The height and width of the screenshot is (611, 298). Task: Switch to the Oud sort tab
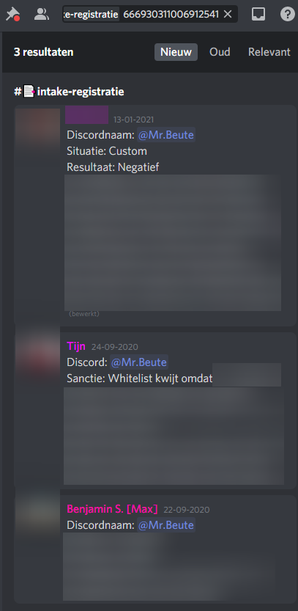pyautogui.click(x=220, y=52)
